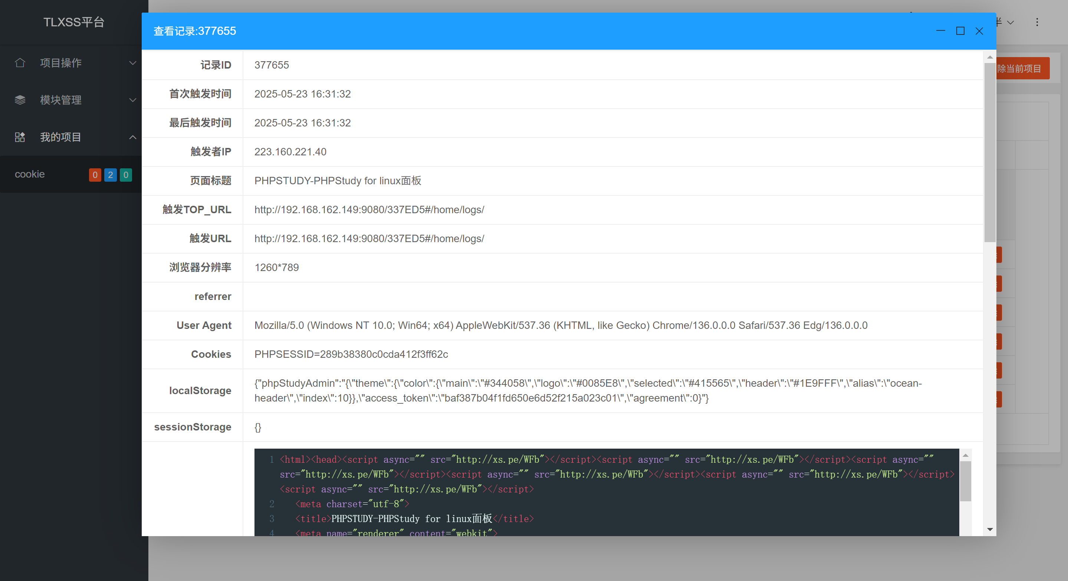Click the TLXSS平台 logo title
This screenshot has width=1068, height=581.
click(x=74, y=22)
